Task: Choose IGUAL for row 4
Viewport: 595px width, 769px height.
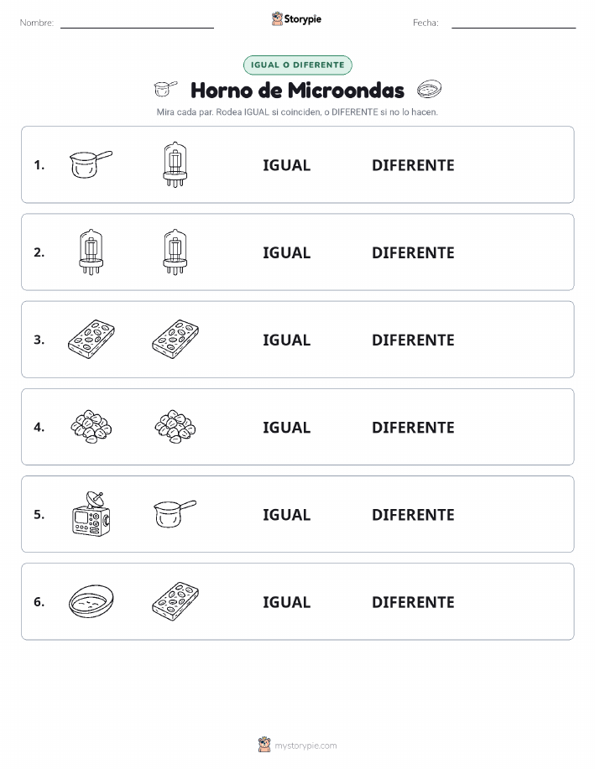Action: pos(287,427)
